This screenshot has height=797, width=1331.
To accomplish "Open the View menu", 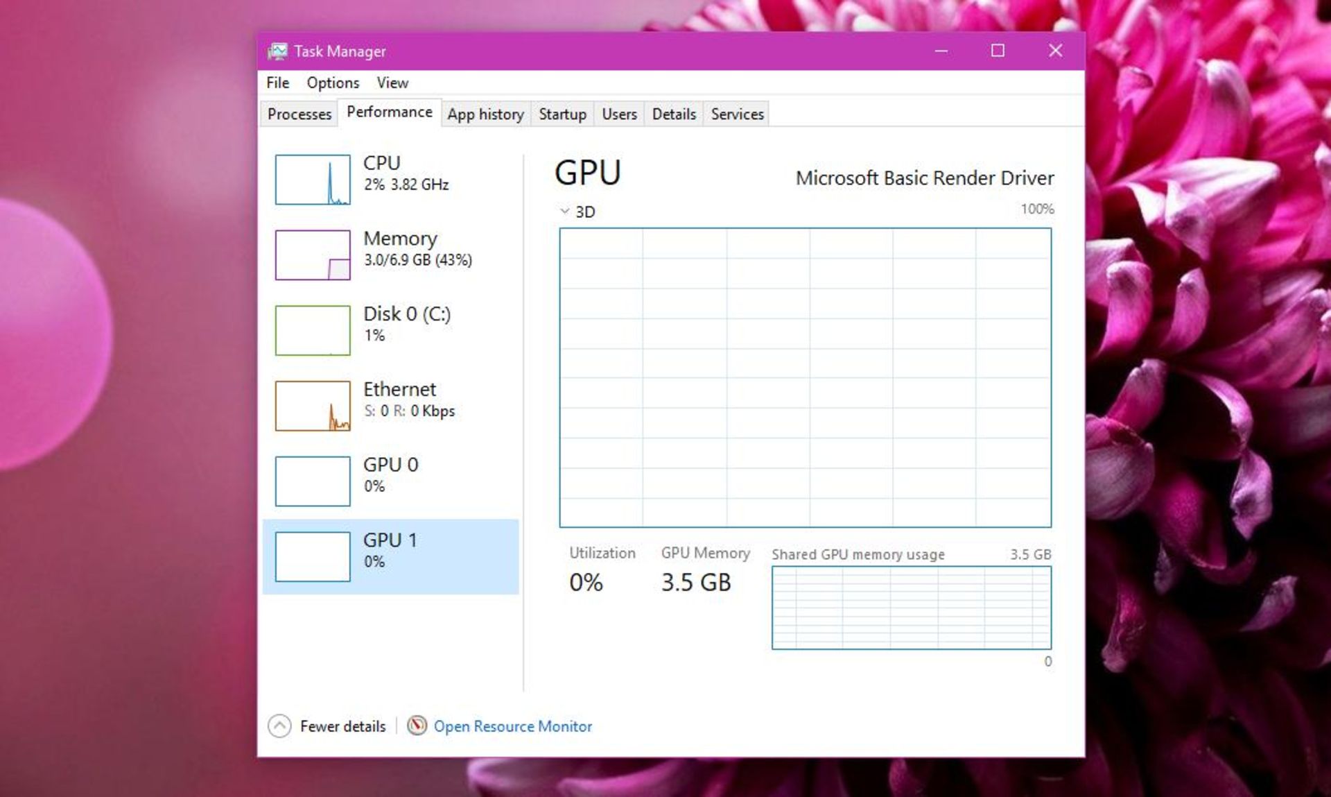I will (392, 83).
